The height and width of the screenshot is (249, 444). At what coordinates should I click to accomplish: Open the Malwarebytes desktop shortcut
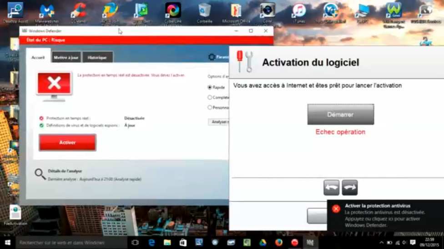coord(47,12)
